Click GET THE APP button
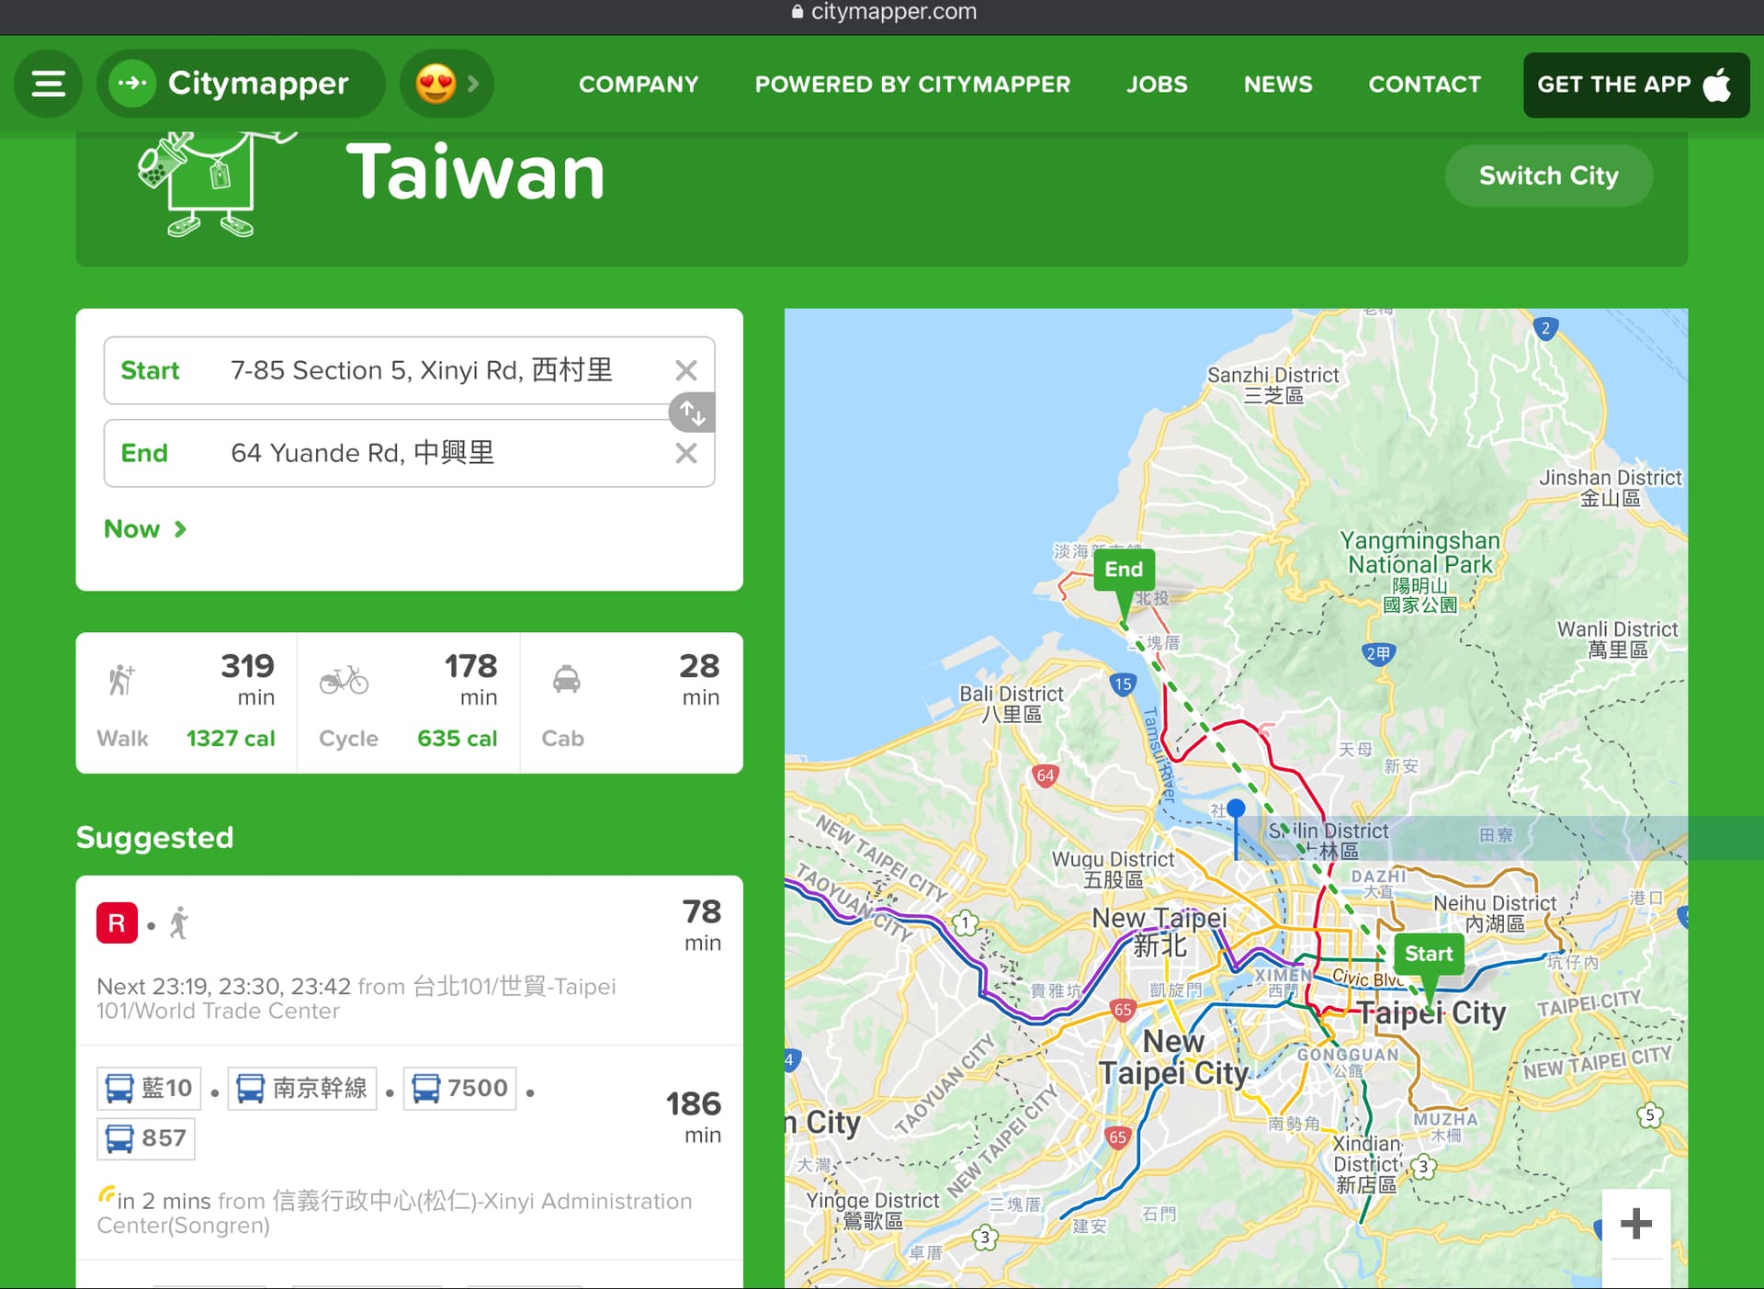The height and width of the screenshot is (1289, 1764). pyautogui.click(x=1635, y=84)
